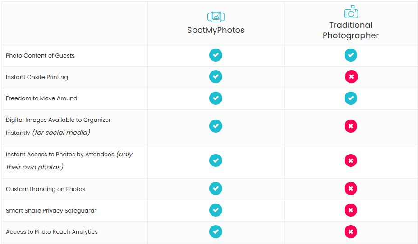Click the SpotMyPhotos camera logo icon
The height and width of the screenshot is (244, 418).
(216, 17)
